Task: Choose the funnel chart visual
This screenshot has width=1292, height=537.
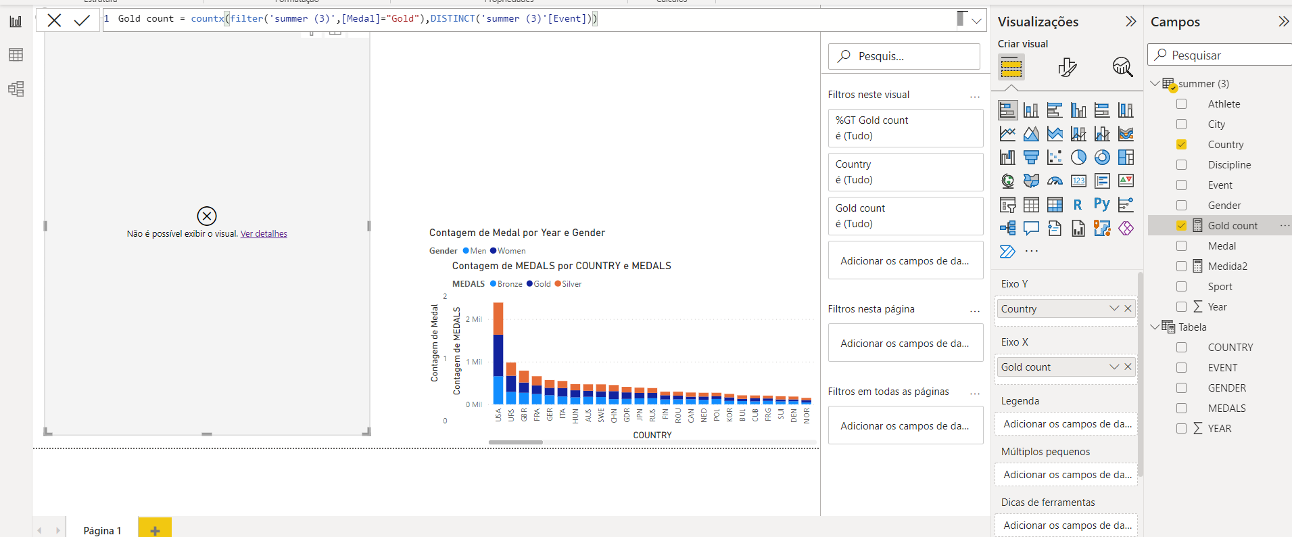Action: tap(1031, 157)
